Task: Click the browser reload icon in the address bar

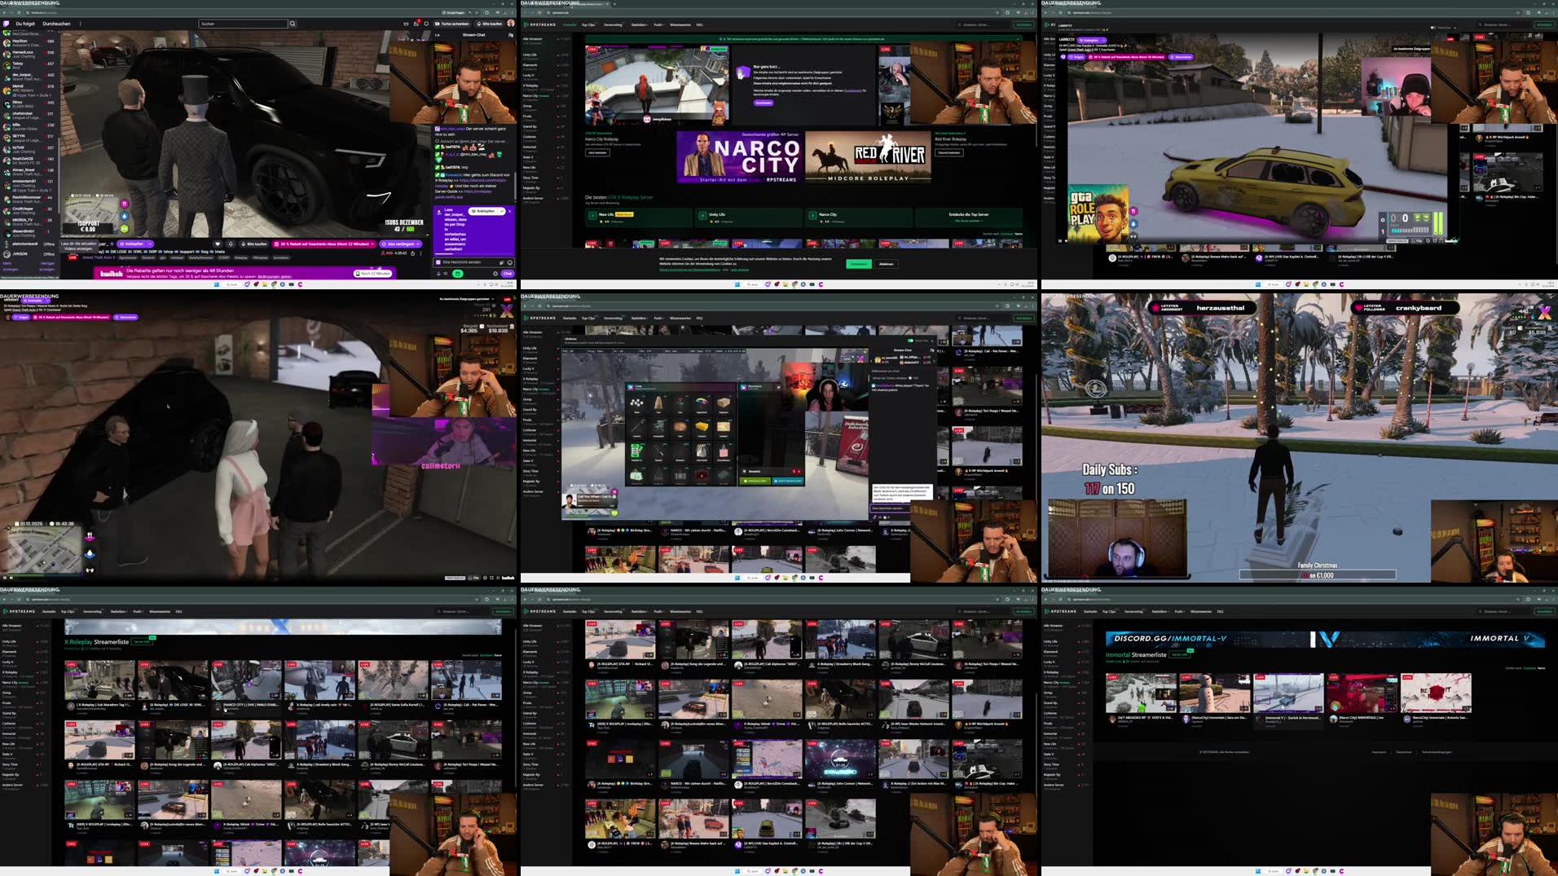Action: [19, 12]
